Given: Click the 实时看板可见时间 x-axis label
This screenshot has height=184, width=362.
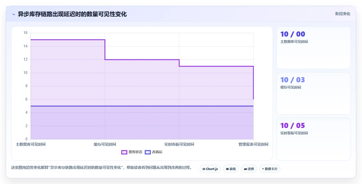Looking at the screenshot, I should point(179,144).
